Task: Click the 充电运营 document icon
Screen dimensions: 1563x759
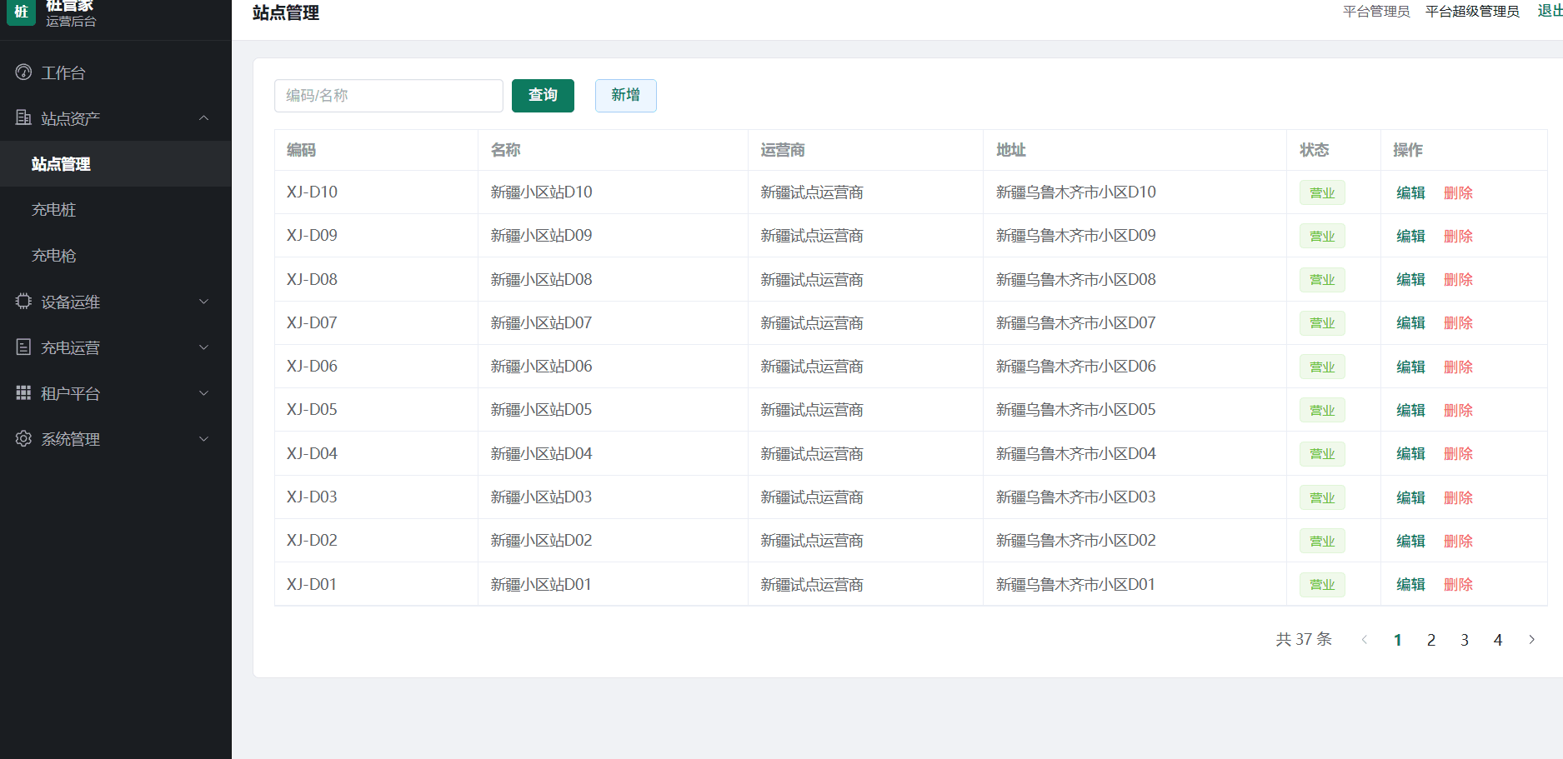Action: click(x=23, y=347)
